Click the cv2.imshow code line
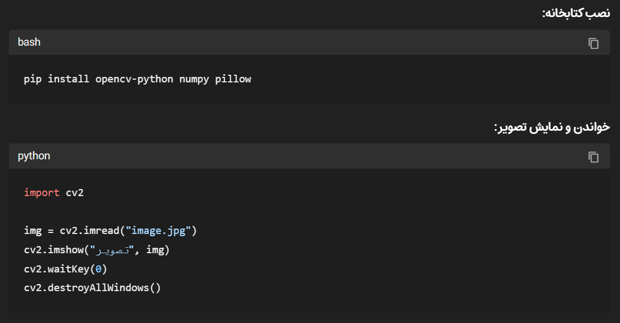 click(97, 250)
